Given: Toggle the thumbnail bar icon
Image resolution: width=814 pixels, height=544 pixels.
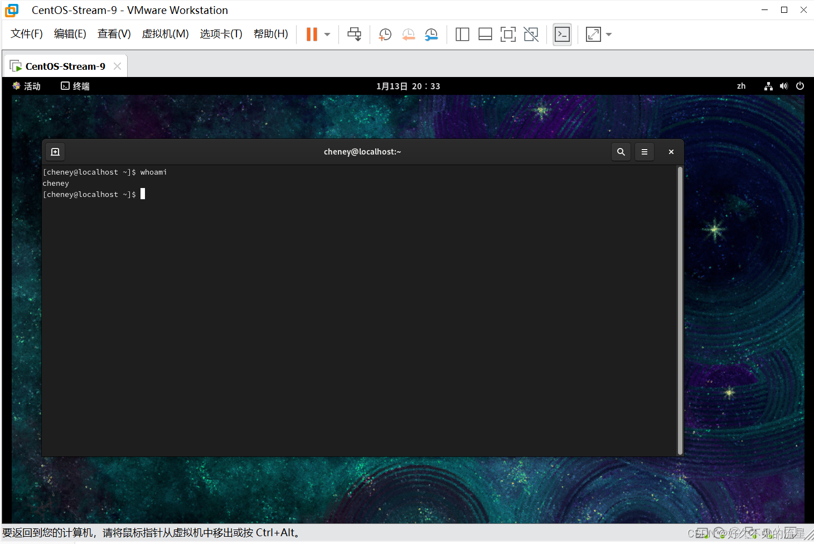Looking at the screenshot, I should (485, 35).
